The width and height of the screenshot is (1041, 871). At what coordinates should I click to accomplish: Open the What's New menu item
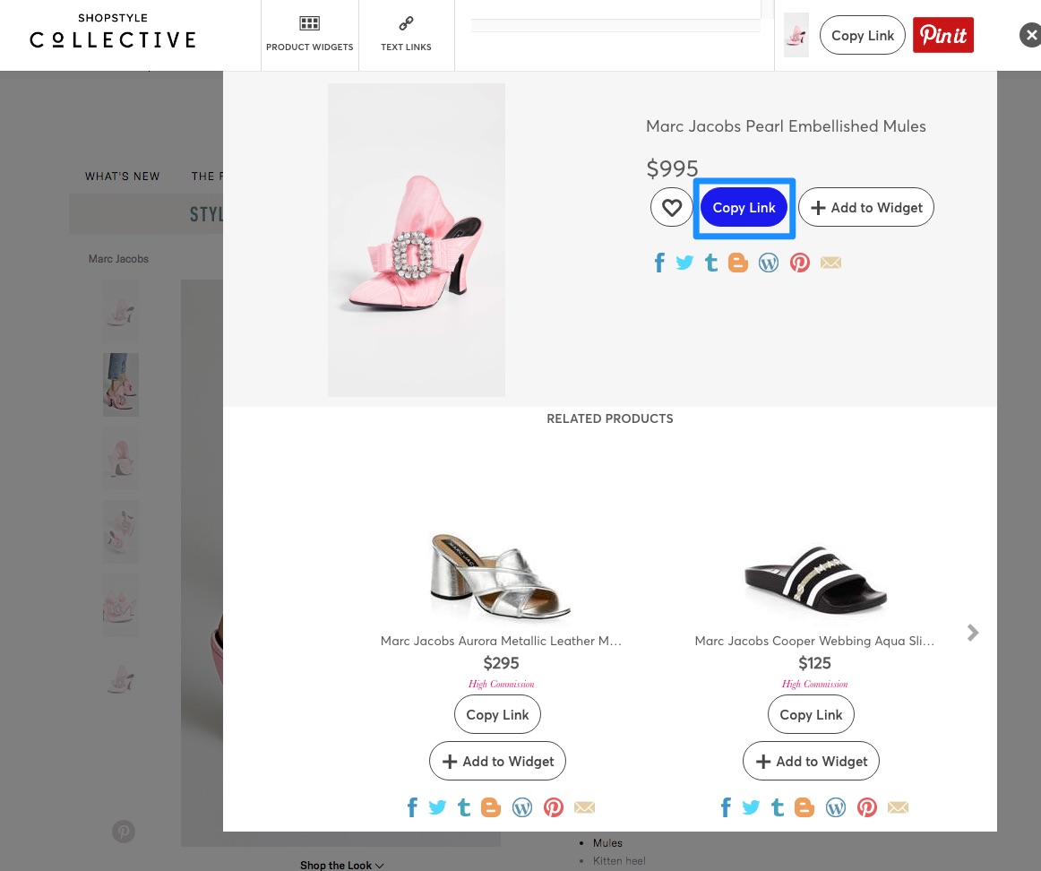(123, 177)
